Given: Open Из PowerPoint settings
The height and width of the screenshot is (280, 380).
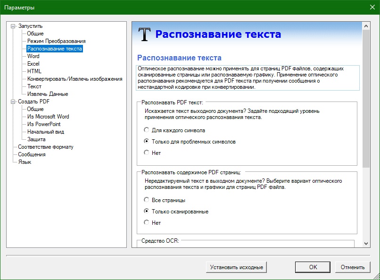Looking at the screenshot, I should click(44, 124).
